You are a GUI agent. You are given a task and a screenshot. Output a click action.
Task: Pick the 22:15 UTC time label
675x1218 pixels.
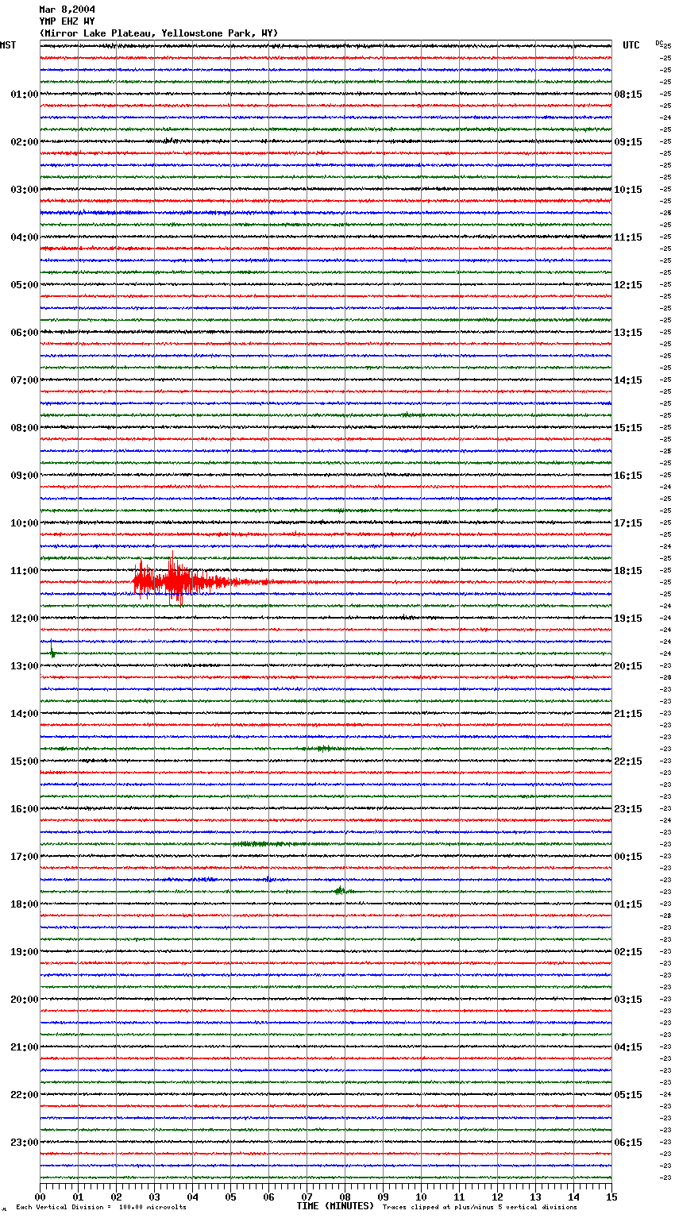click(628, 761)
